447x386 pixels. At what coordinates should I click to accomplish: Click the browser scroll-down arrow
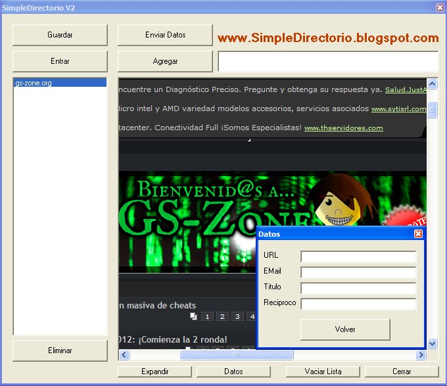pyautogui.click(x=432, y=343)
